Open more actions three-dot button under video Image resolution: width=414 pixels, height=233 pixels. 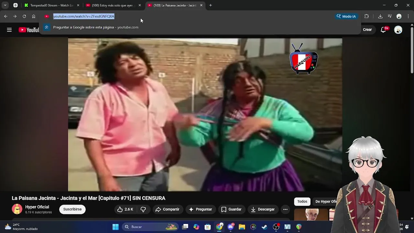(x=285, y=209)
